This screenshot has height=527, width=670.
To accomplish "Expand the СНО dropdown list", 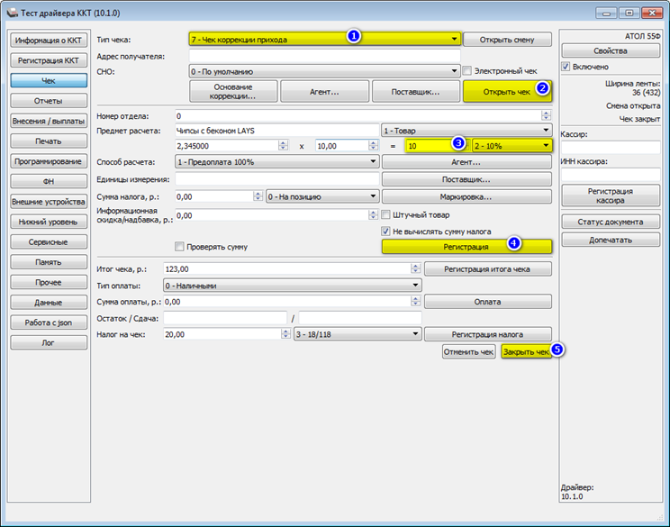I will [x=324, y=71].
